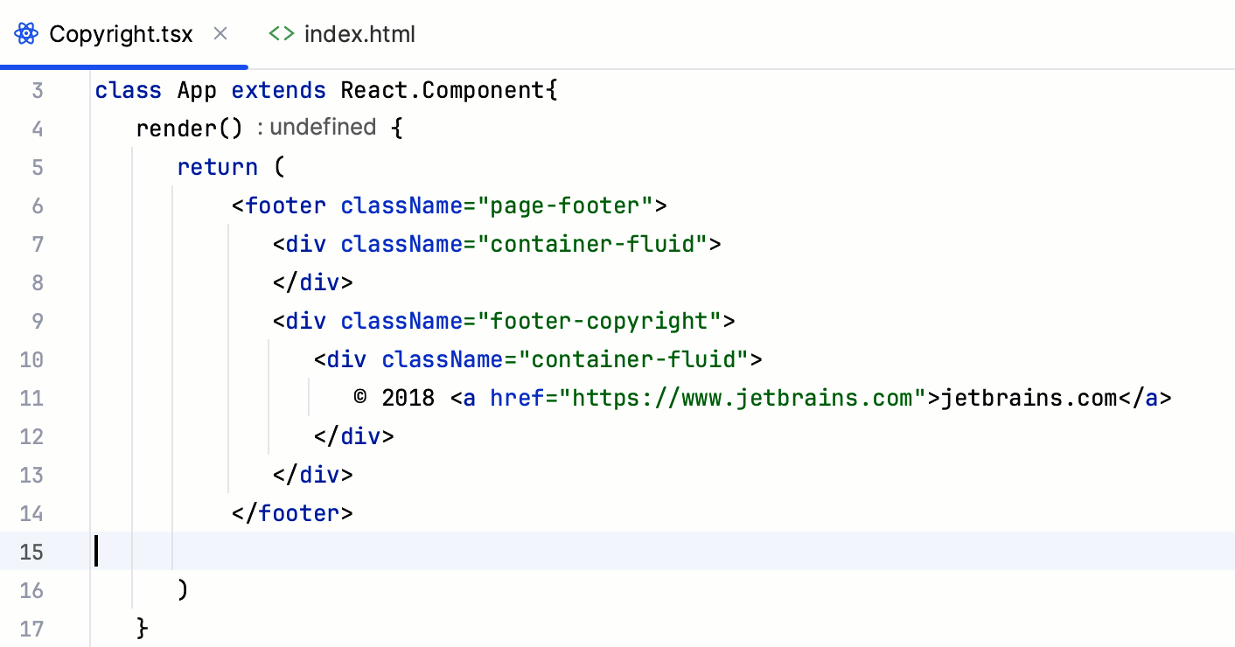Click the opening footer tag

[x=284, y=205]
